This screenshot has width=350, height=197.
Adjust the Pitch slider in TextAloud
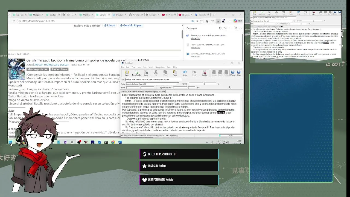(x=141, y=88)
